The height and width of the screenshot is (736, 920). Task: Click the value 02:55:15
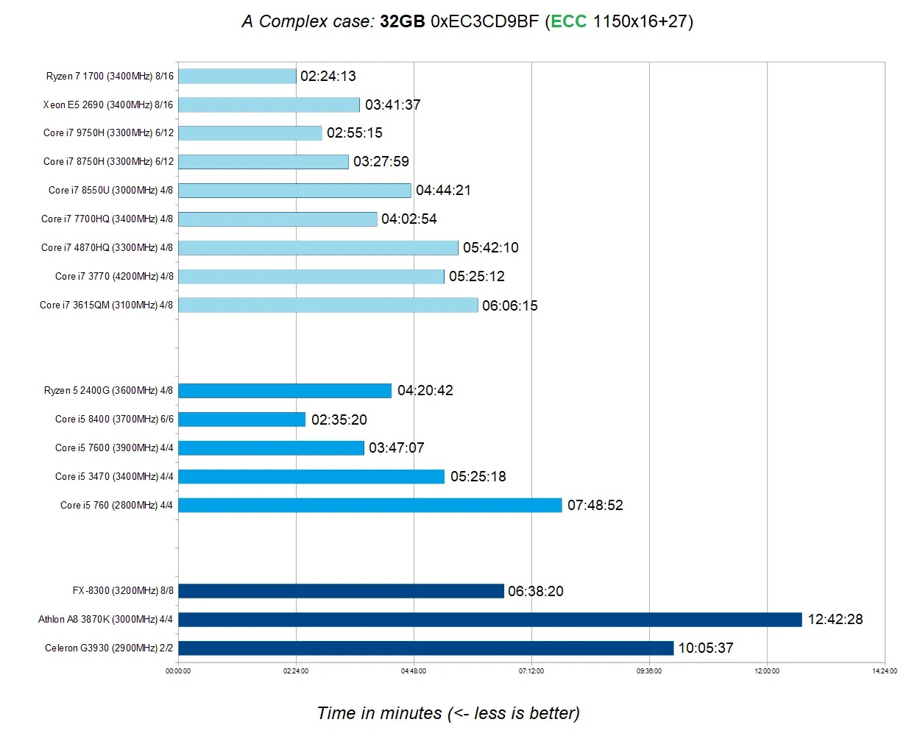pyautogui.click(x=355, y=133)
